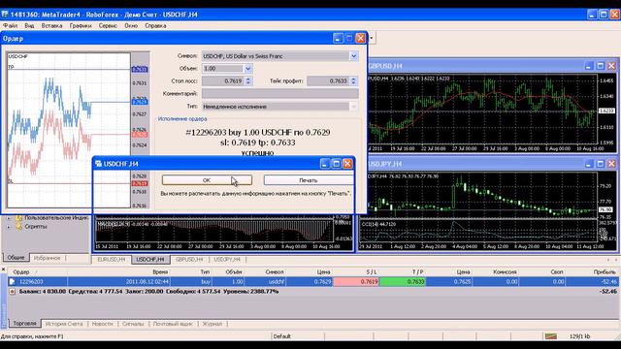Viewport: 621px width, 349px height.
Task: Click the buy order icon in trade row
Action: point(13,282)
